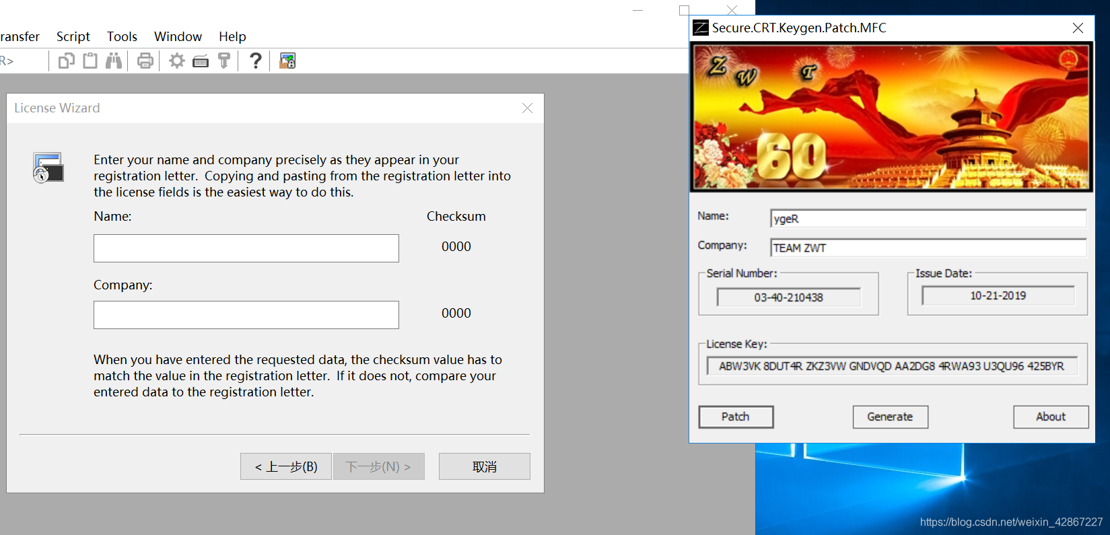
Task: Open the Window menu
Action: [x=178, y=36]
